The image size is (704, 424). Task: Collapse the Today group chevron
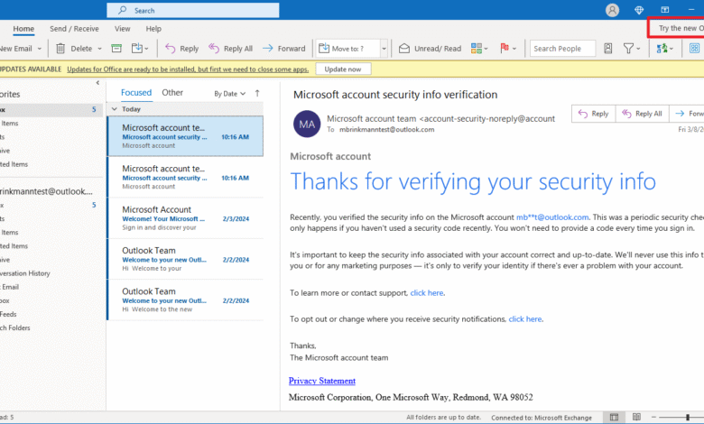pyautogui.click(x=114, y=109)
